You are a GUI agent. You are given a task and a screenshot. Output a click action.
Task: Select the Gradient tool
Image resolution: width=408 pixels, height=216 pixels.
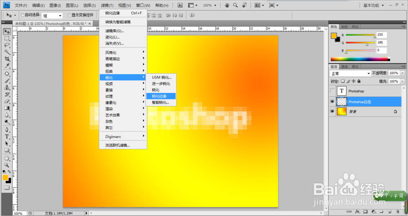pos(7,108)
